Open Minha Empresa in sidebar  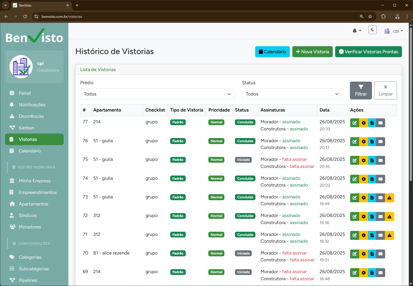pyautogui.click(x=34, y=181)
